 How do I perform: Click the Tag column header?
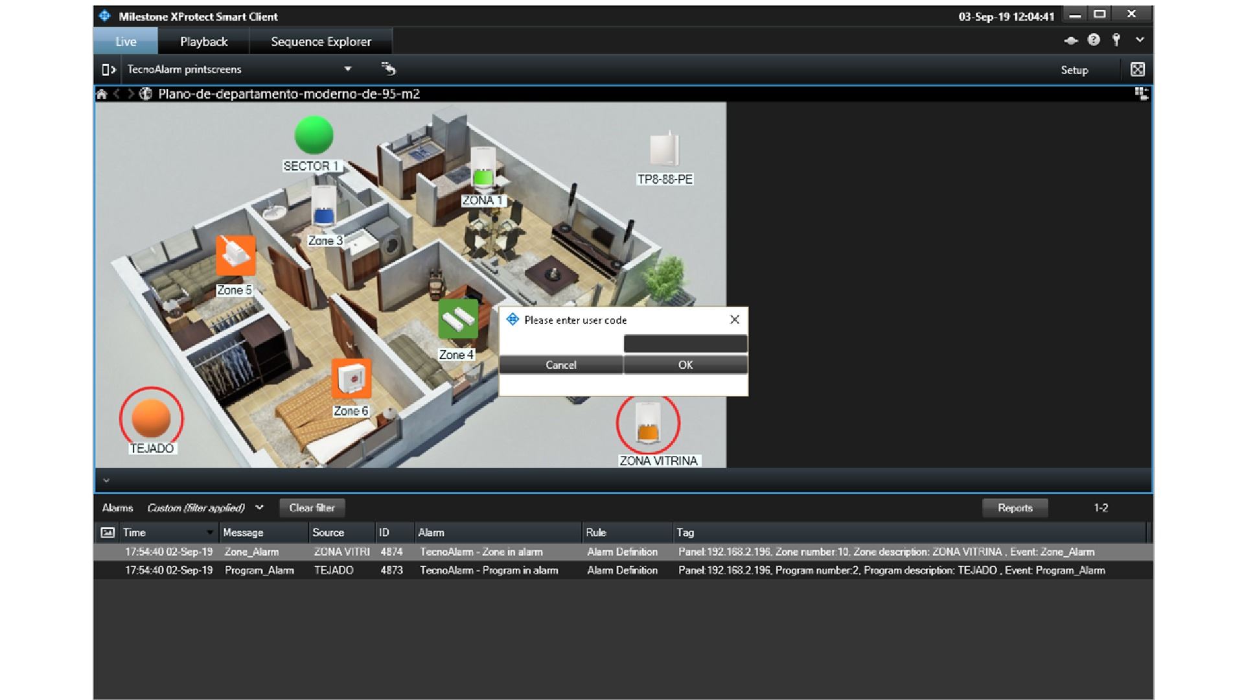coord(910,532)
